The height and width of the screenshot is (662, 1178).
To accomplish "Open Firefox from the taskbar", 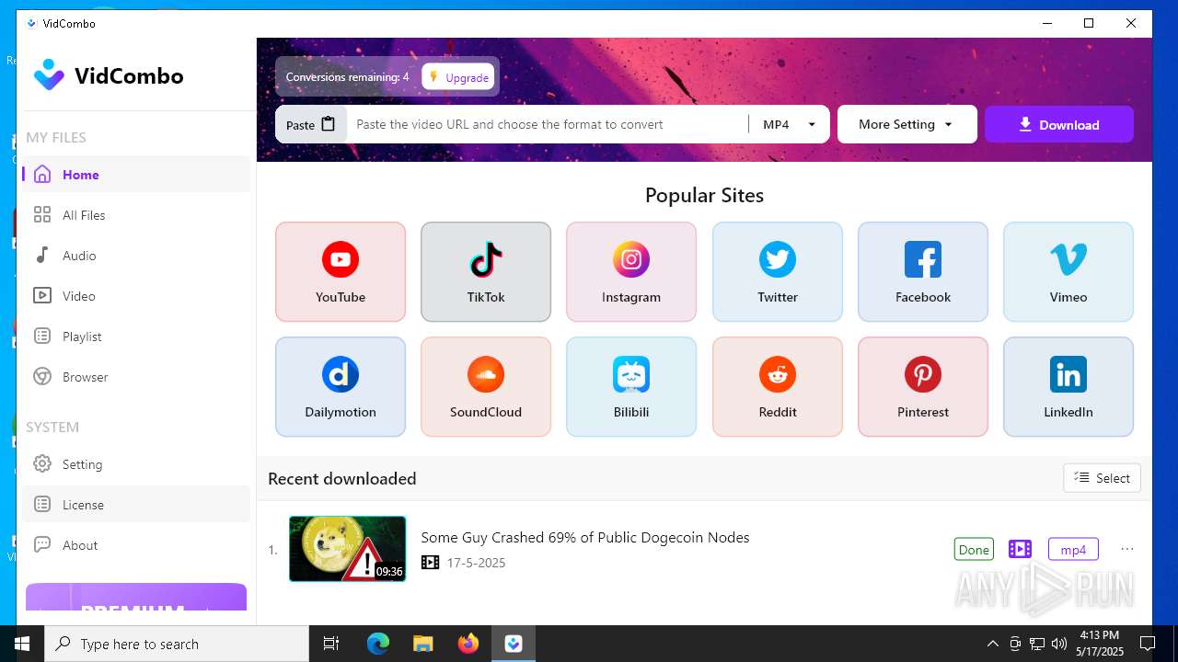I will click(x=468, y=644).
